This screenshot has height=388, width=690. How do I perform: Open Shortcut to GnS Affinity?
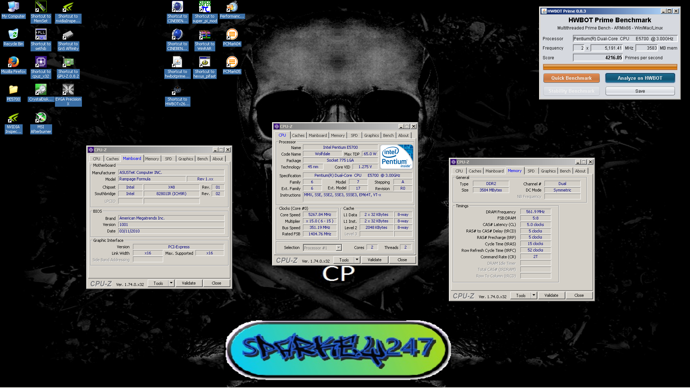point(68,40)
